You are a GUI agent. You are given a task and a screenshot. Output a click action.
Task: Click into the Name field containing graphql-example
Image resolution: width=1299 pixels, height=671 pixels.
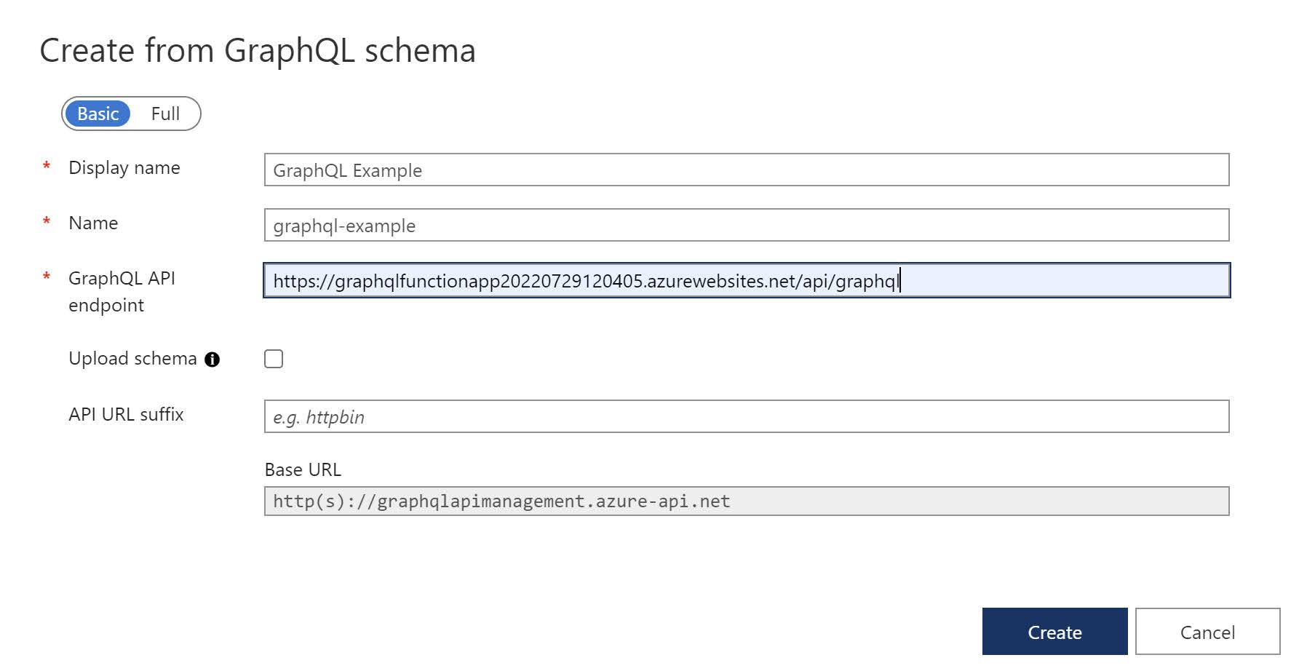click(x=747, y=225)
